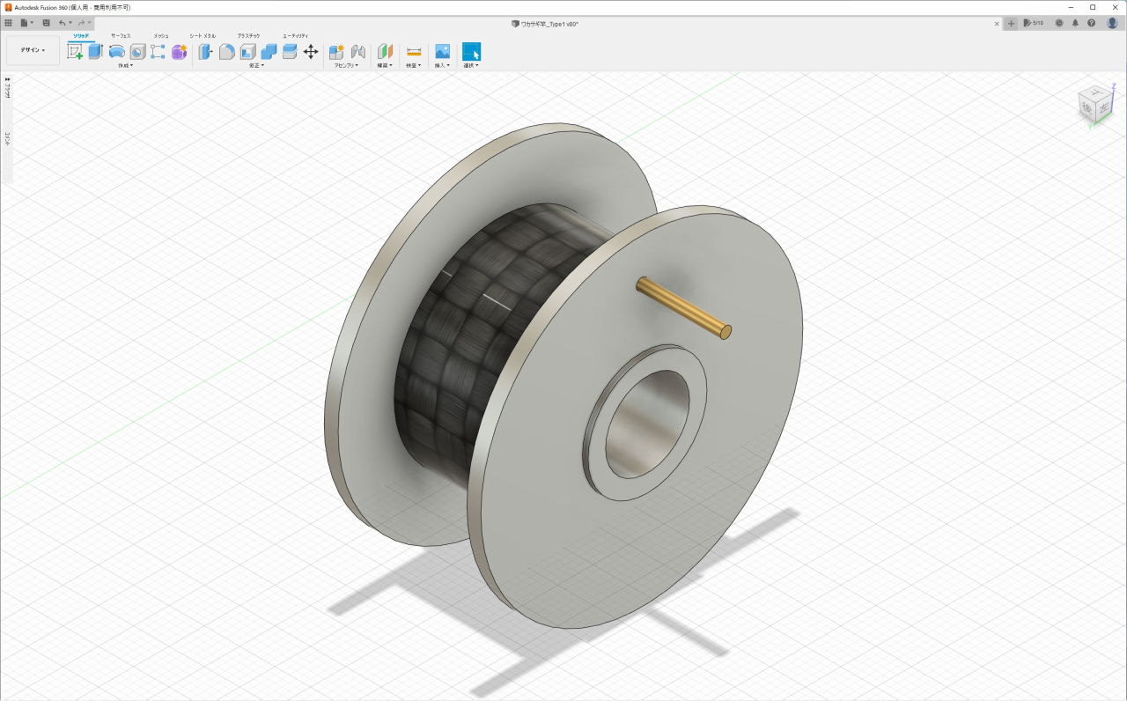The width and height of the screenshot is (1127, 701).
Task: Select the Offset Face tool
Action: (290, 52)
